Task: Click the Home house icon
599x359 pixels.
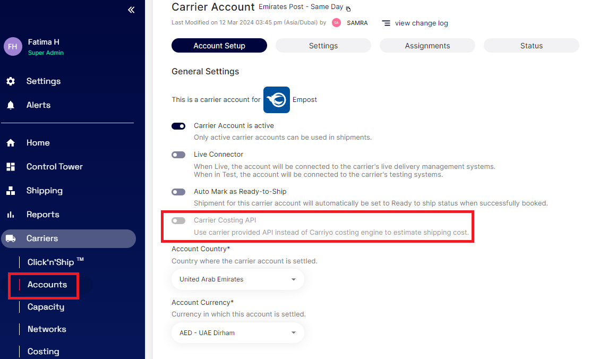Action: (x=11, y=143)
